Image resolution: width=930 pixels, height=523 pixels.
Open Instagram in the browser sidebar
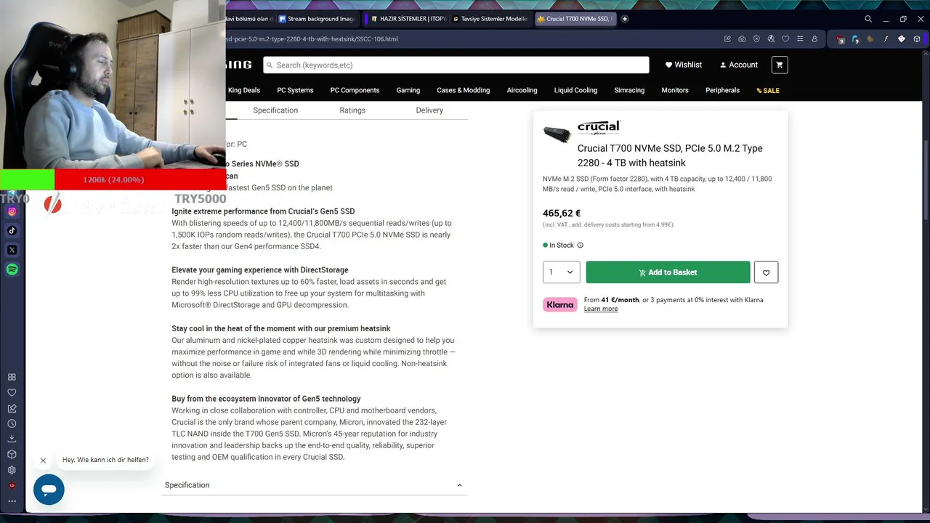click(x=12, y=211)
